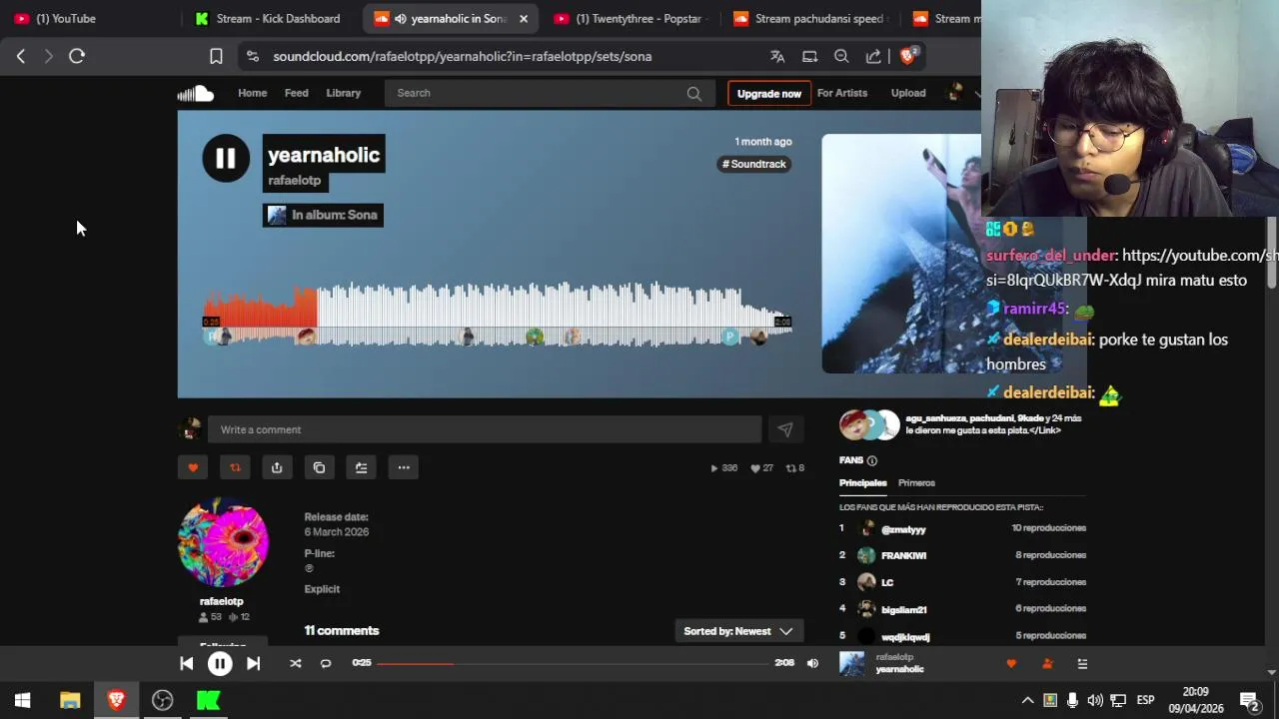Open the Kick app from the taskbar
Viewport: 1279px width, 719px height.
click(x=208, y=700)
